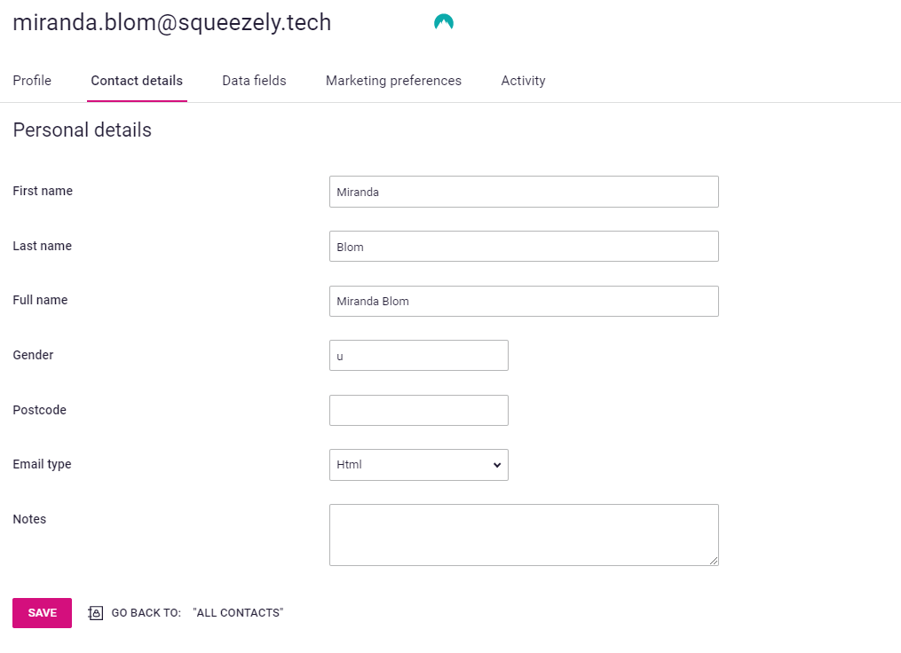Click the Gender input field

click(x=419, y=356)
